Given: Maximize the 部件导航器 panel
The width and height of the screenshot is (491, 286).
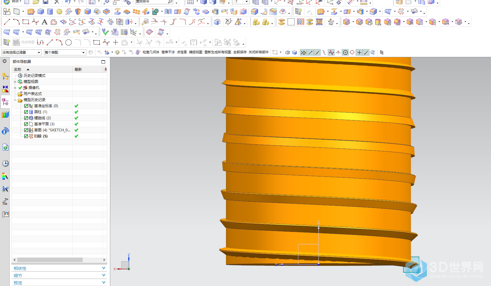Looking at the screenshot, I should (x=103, y=62).
